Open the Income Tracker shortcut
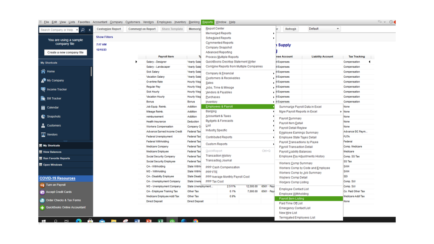This screenshot has height=244, width=434. click(57, 89)
